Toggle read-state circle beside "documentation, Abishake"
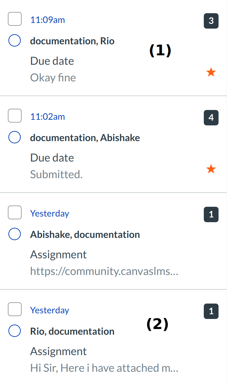Screen dimensions: 227x384 point(15,138)
